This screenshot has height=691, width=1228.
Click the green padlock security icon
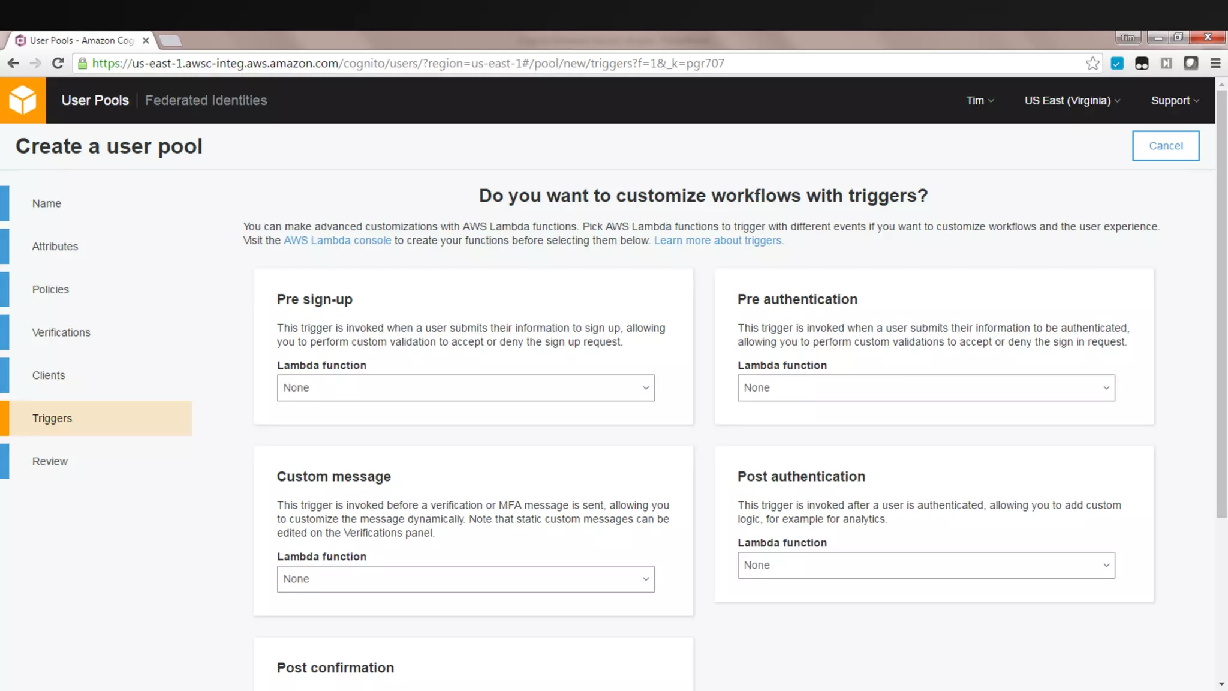point(83,64)
